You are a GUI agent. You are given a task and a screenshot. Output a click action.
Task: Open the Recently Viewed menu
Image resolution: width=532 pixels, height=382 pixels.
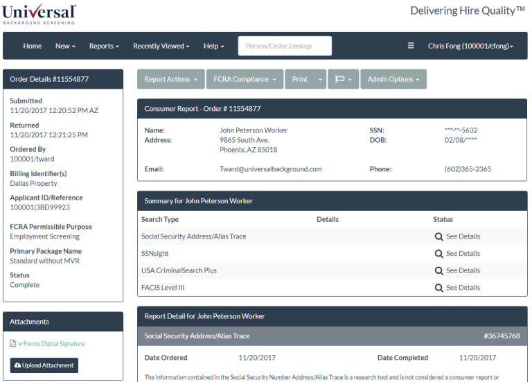pyautogui.click(x=161, y=46)
